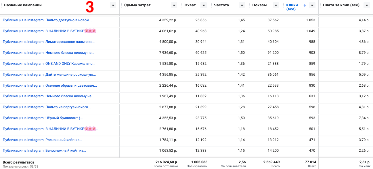Viewport: 373px width, 169px height.
Task: Click the blue sort arrow next to Клики
Action: [x=305, y=5]
